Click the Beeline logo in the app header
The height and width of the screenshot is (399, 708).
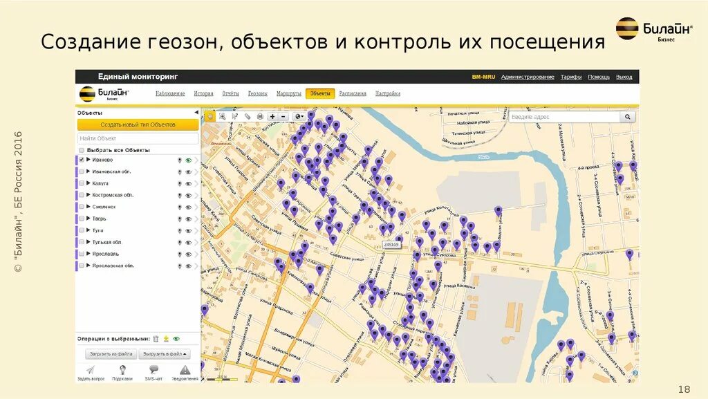[104, 93]
